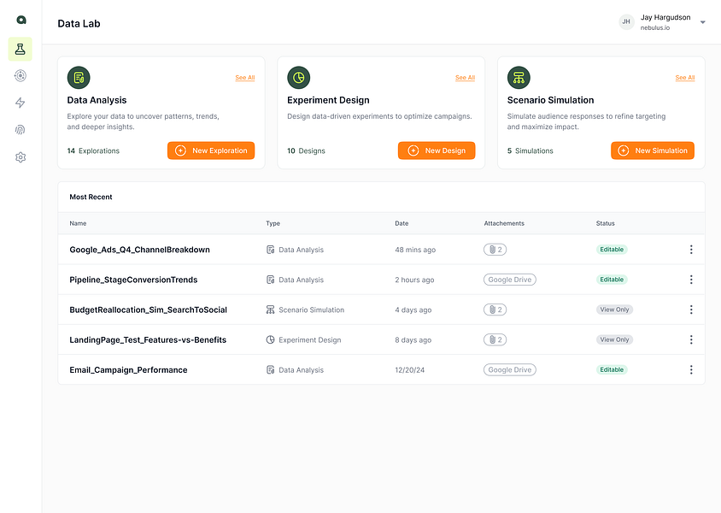Click Google Drive tag for Email_Campaign_Performance

pyautogui.click(x=510, y=370)
